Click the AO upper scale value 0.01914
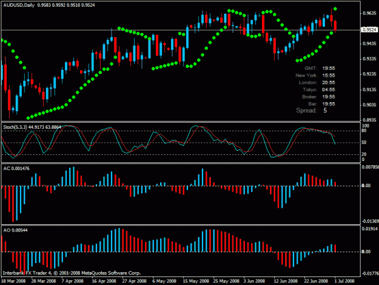Image resolution: width=379 pixels, height=285 pixels. (369, 229)
